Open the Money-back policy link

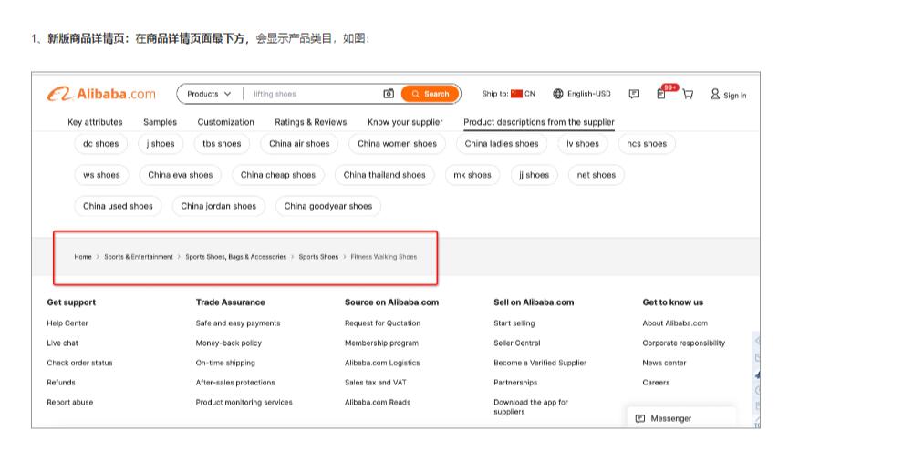tap(229, 343)
